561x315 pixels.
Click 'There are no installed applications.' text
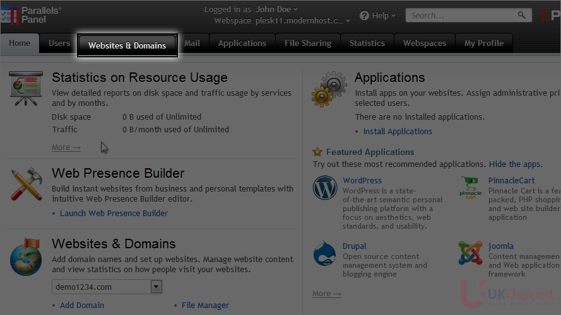420,117
